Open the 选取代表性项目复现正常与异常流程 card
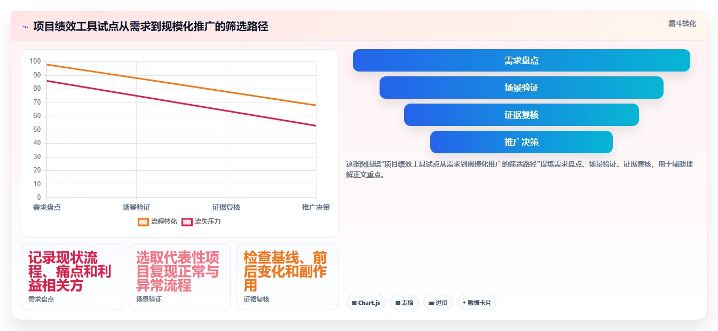 [x=179, y=277]
